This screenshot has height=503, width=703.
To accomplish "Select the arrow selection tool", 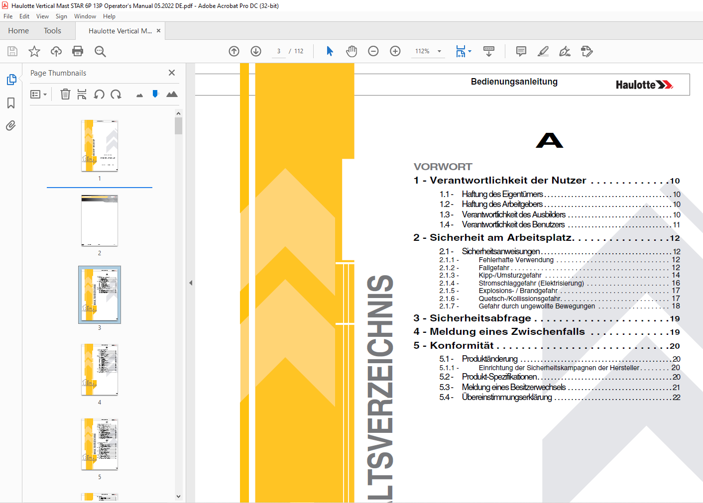I will click(330, 51).
